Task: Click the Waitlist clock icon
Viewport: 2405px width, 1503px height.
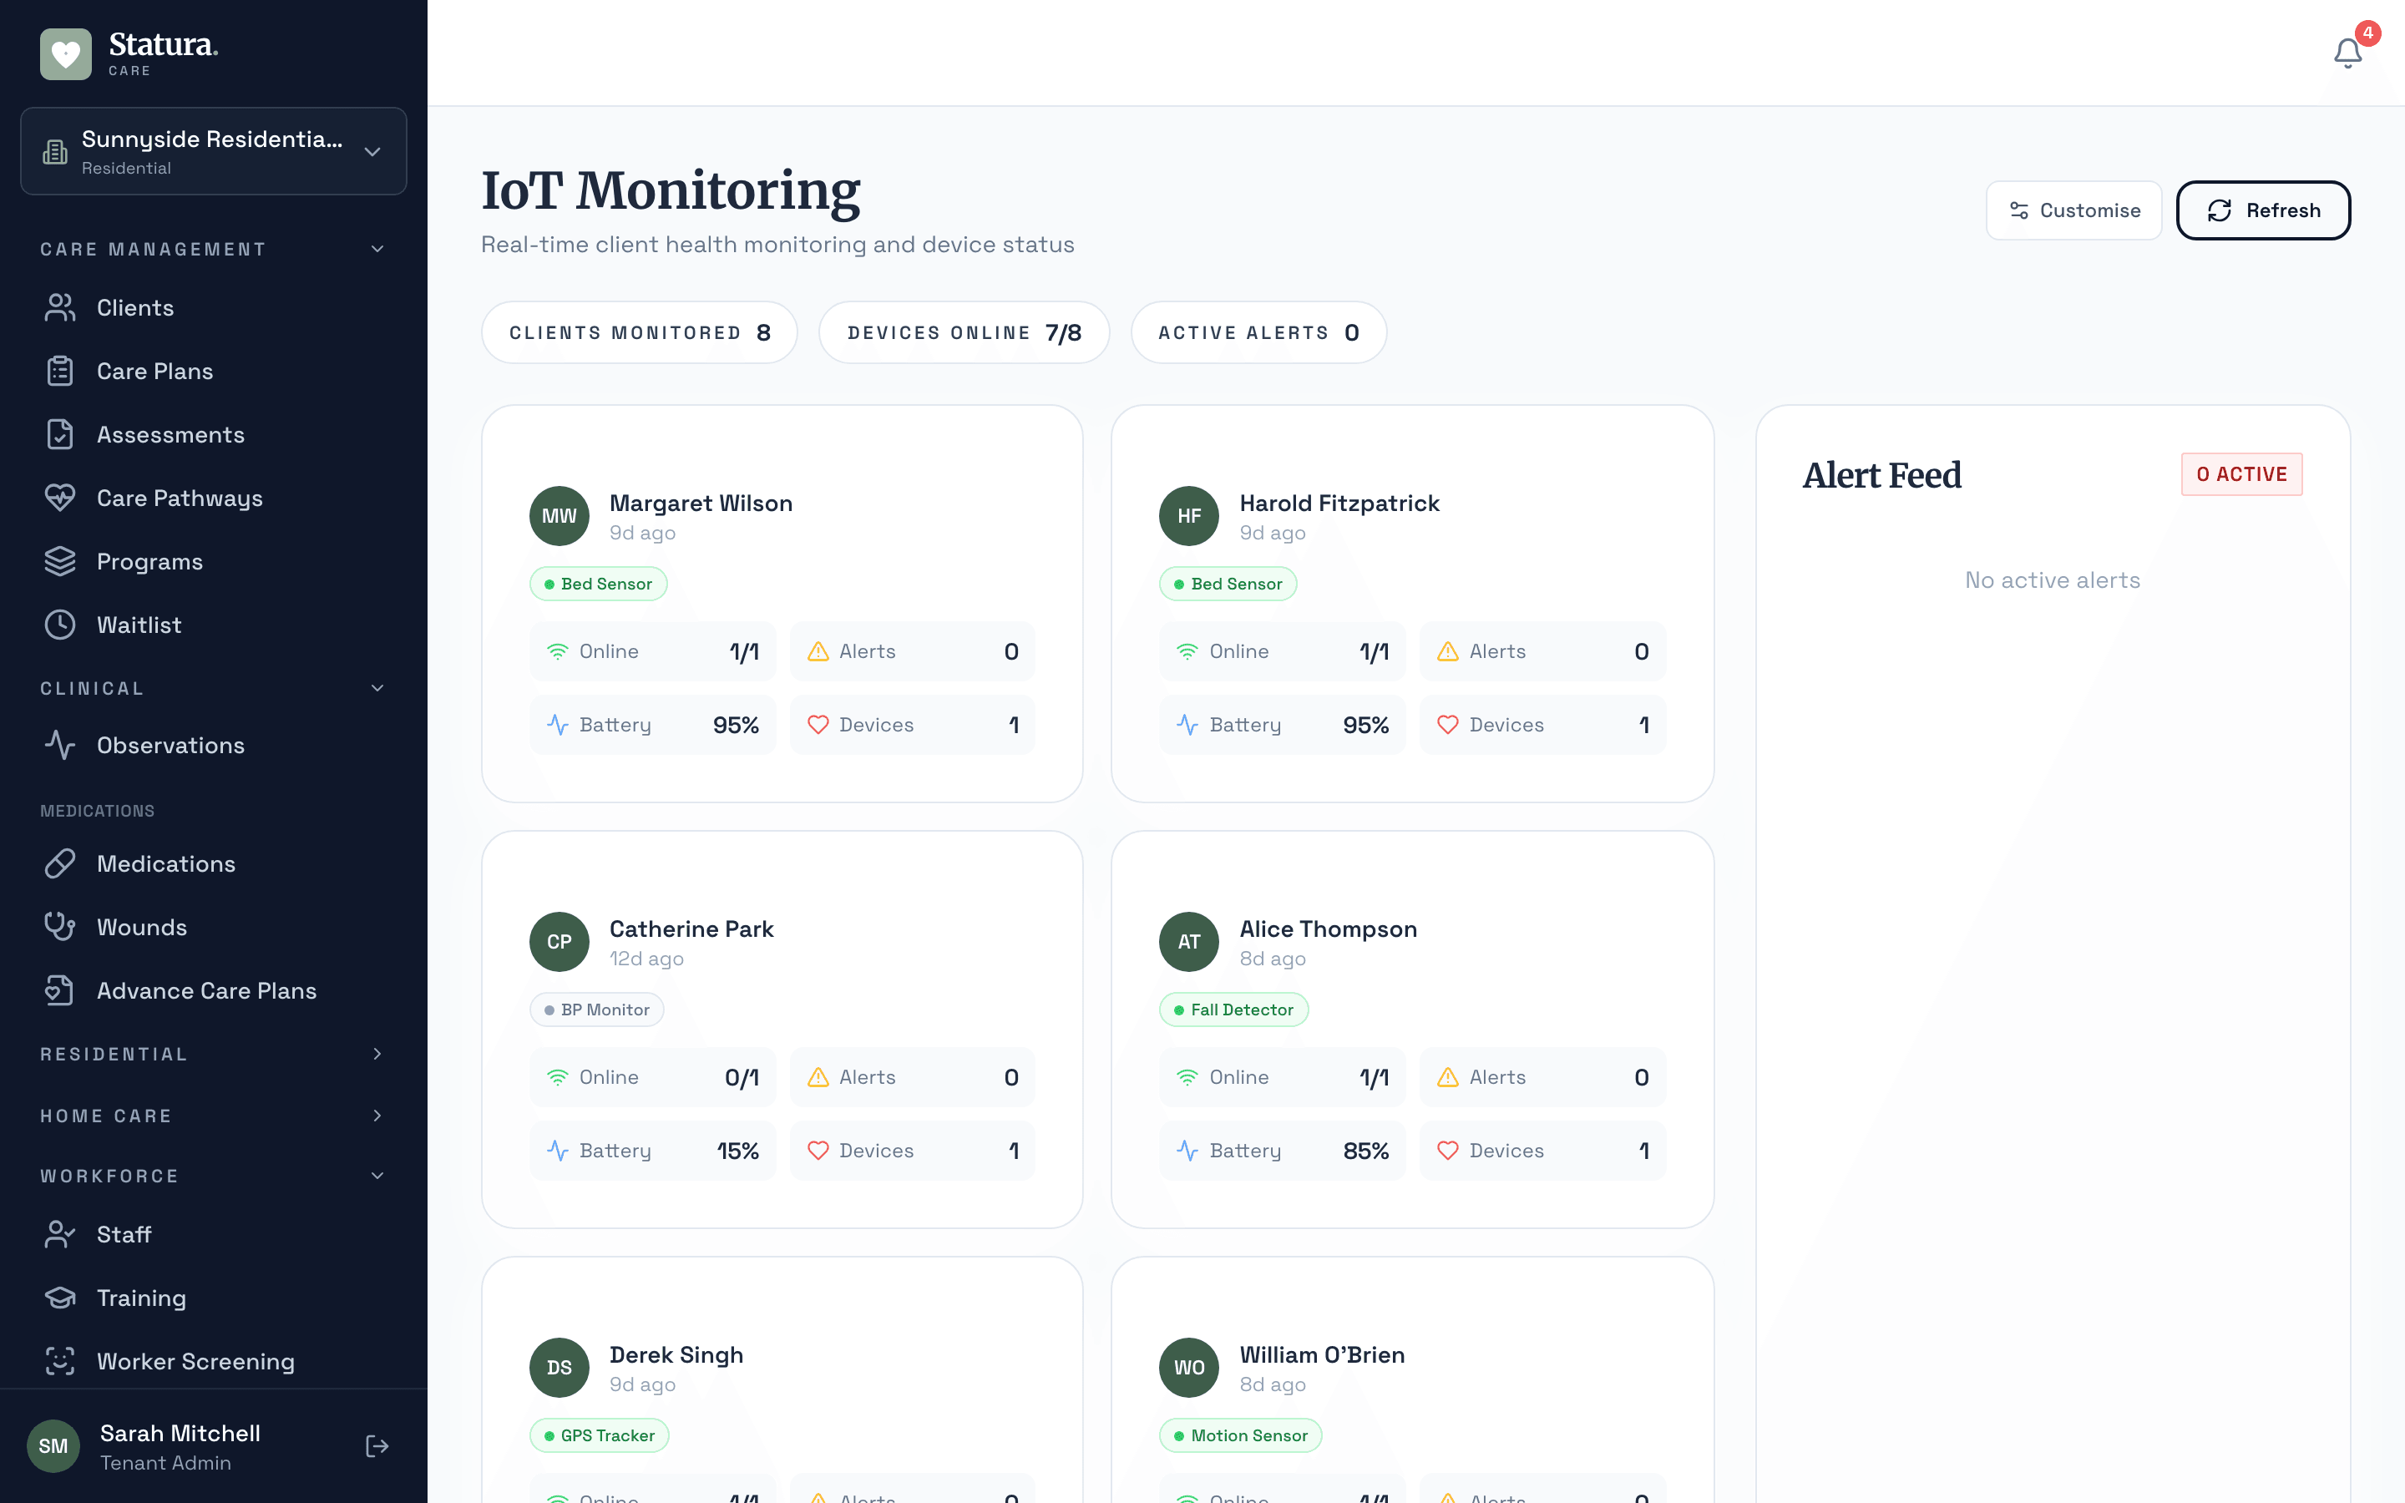Action: pos(59,625)
